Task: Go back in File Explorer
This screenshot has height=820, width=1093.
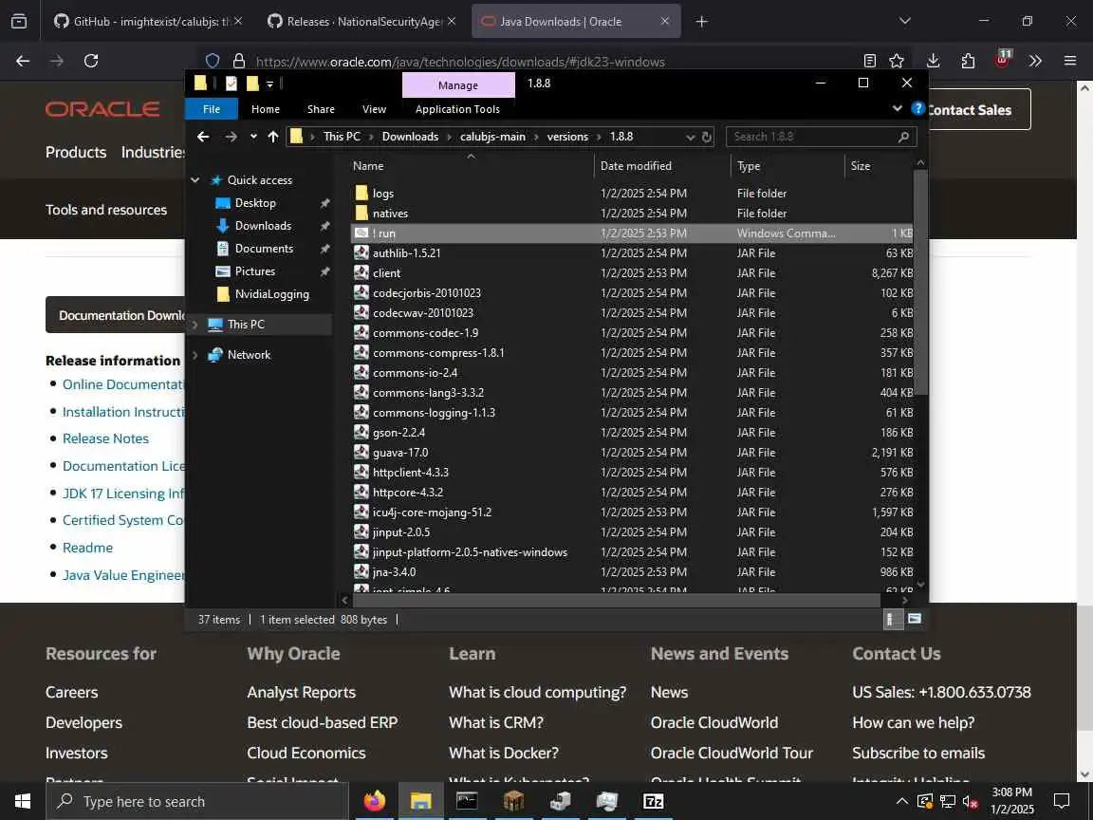Action: pyautogui.click(x=203, y=137)
